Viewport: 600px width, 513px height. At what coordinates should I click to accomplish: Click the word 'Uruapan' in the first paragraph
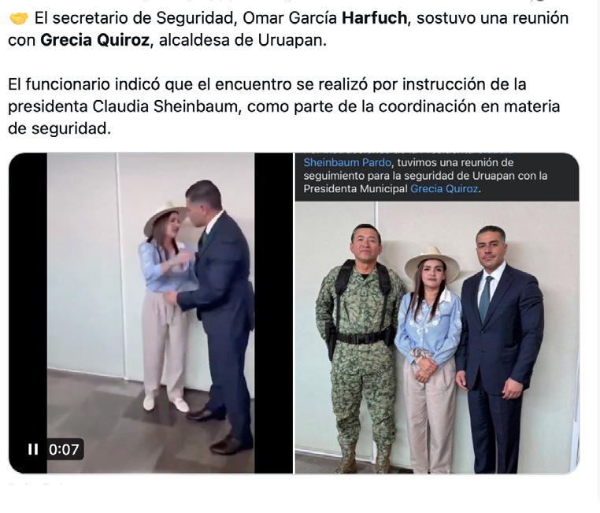291,40
